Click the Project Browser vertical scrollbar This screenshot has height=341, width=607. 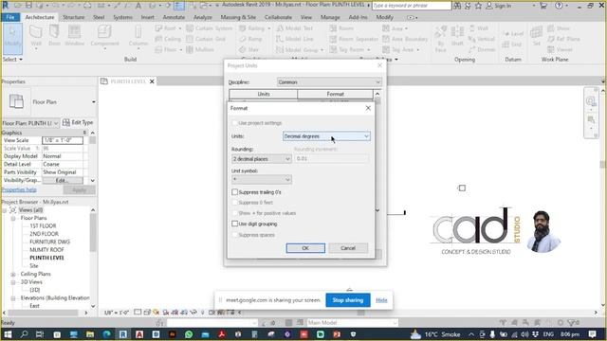tap(93, 257)
